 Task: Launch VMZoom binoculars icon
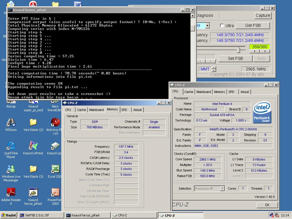[x=11, y=124]
